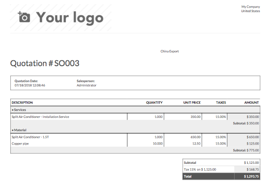Click the Tax 15% on $ 1,125.00 row
The height and width of the screenshot is (185, 272).
click(x=221, y=169)
